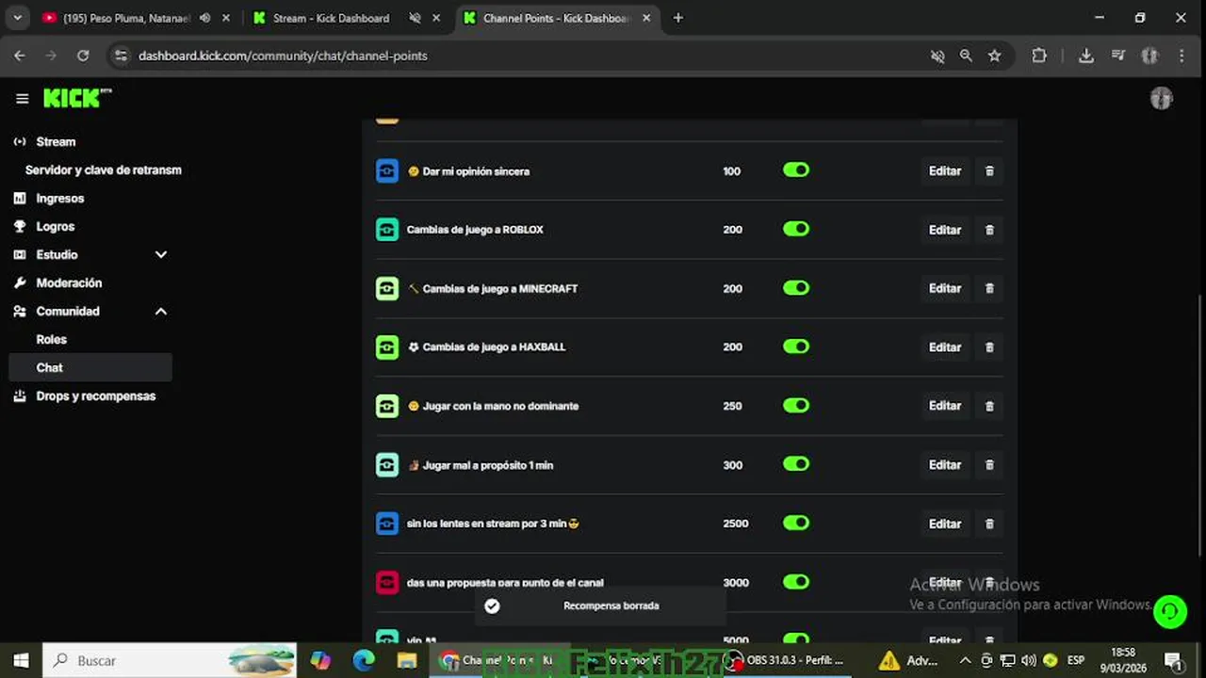Disable 'das una propuesta' reward toggle
Viewport: 1206px width, 678px height.
(796, 582)
